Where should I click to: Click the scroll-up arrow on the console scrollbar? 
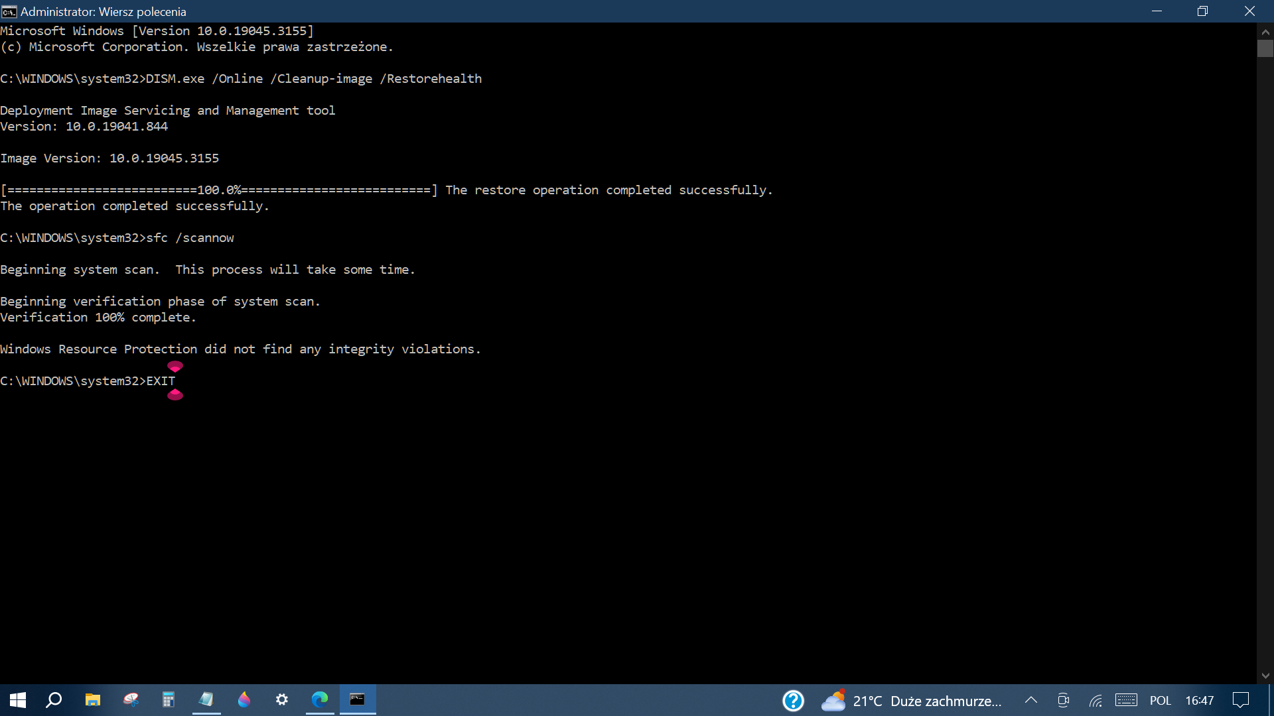click(1266, 31)
